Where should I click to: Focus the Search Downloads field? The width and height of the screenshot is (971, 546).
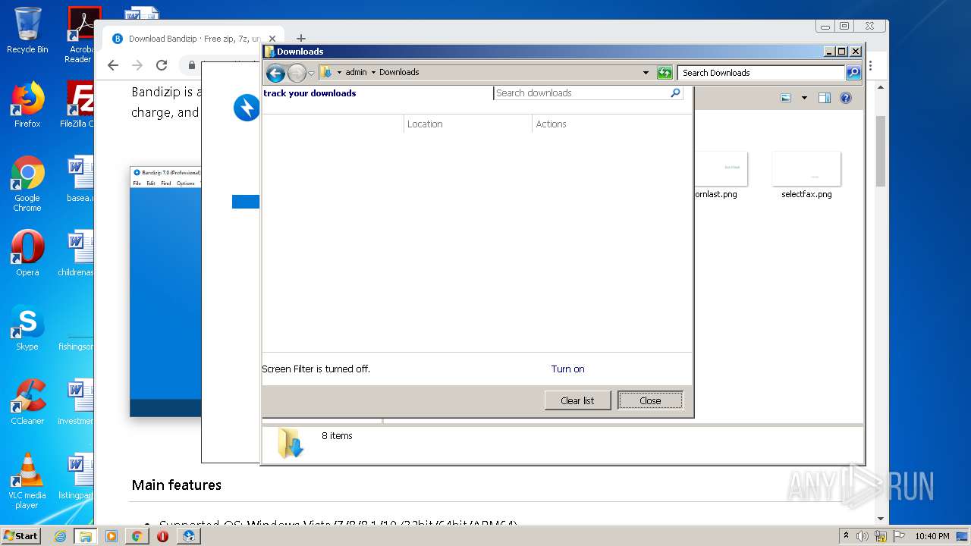pos(761,73)
